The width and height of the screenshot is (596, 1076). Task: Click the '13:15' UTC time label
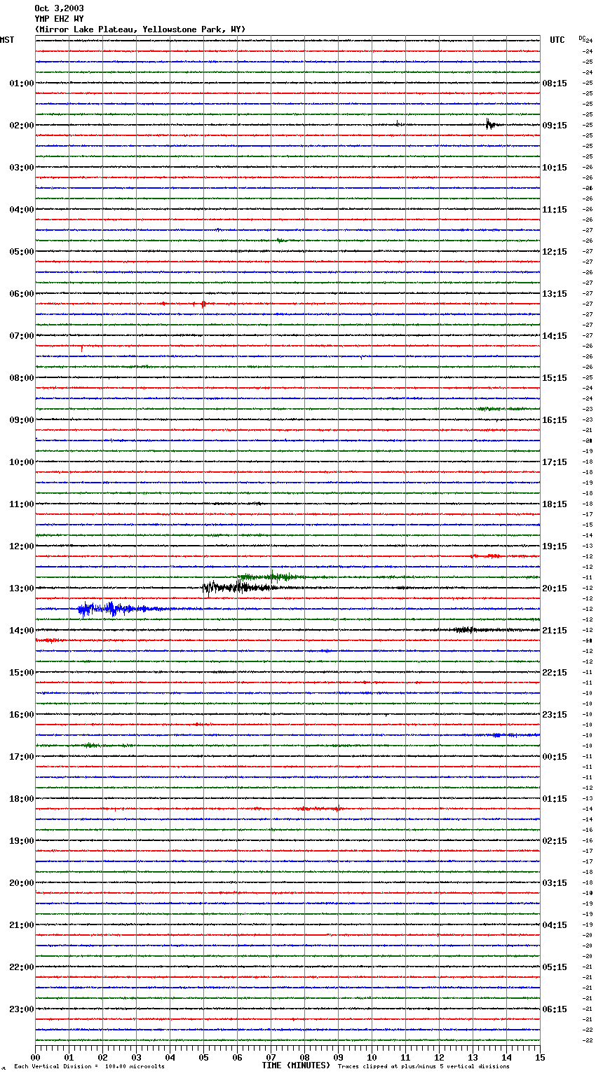(x=555, y=294)
